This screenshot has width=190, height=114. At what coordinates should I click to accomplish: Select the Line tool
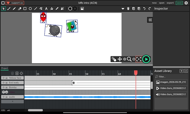coord(36,9)
